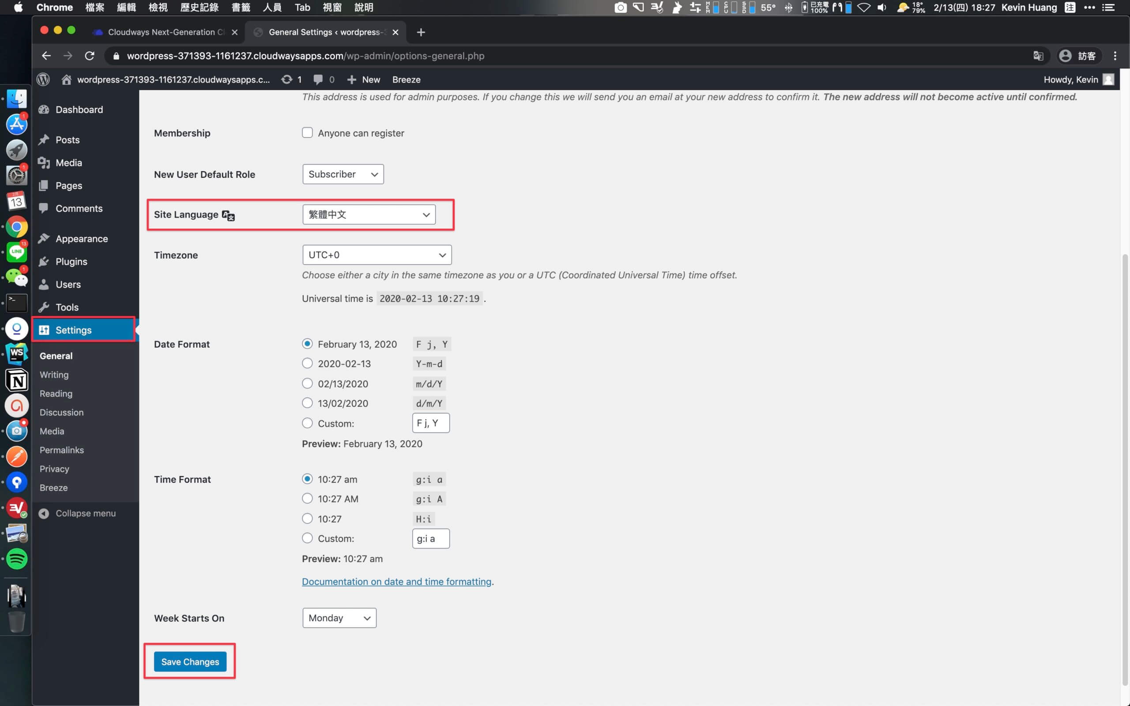This screenshot has width=1130, height=706.
Task: Click the home icon for site name
Action: click(x=66, y=79)
